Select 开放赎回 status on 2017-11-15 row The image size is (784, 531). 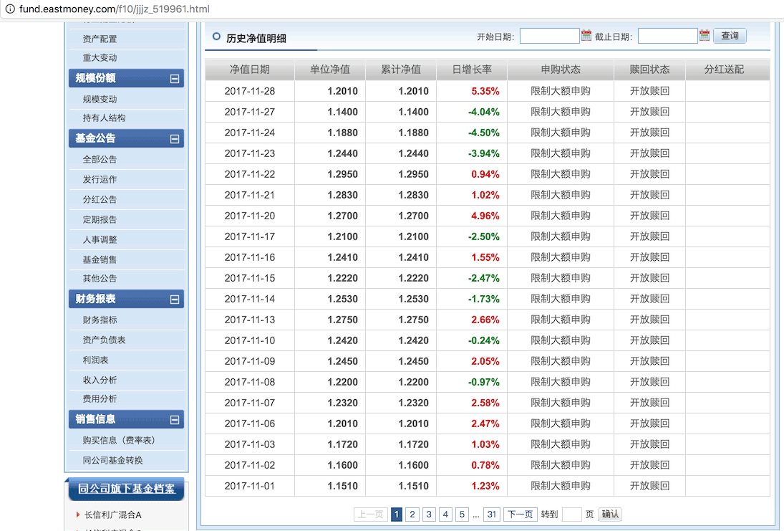[x=649, y=278]
